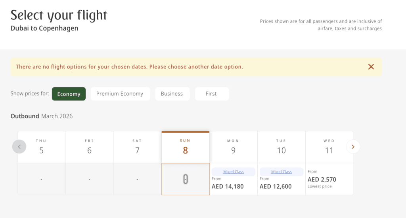Show prices for Business class
The height and width of the screenshot is (218, 406).
pos(172,94)
